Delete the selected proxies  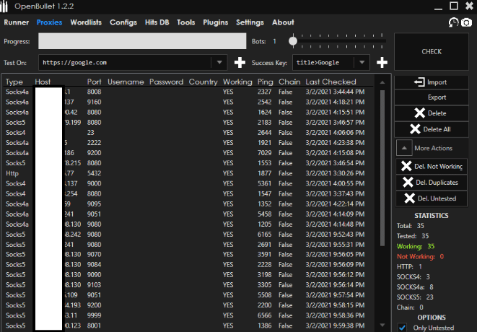(431, 113)
